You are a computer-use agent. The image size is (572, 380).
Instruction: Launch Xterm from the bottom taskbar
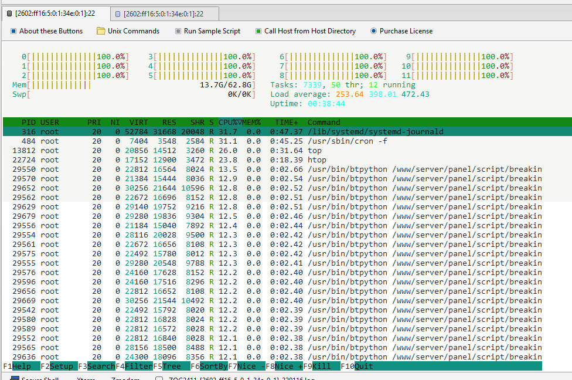(86, 377)
